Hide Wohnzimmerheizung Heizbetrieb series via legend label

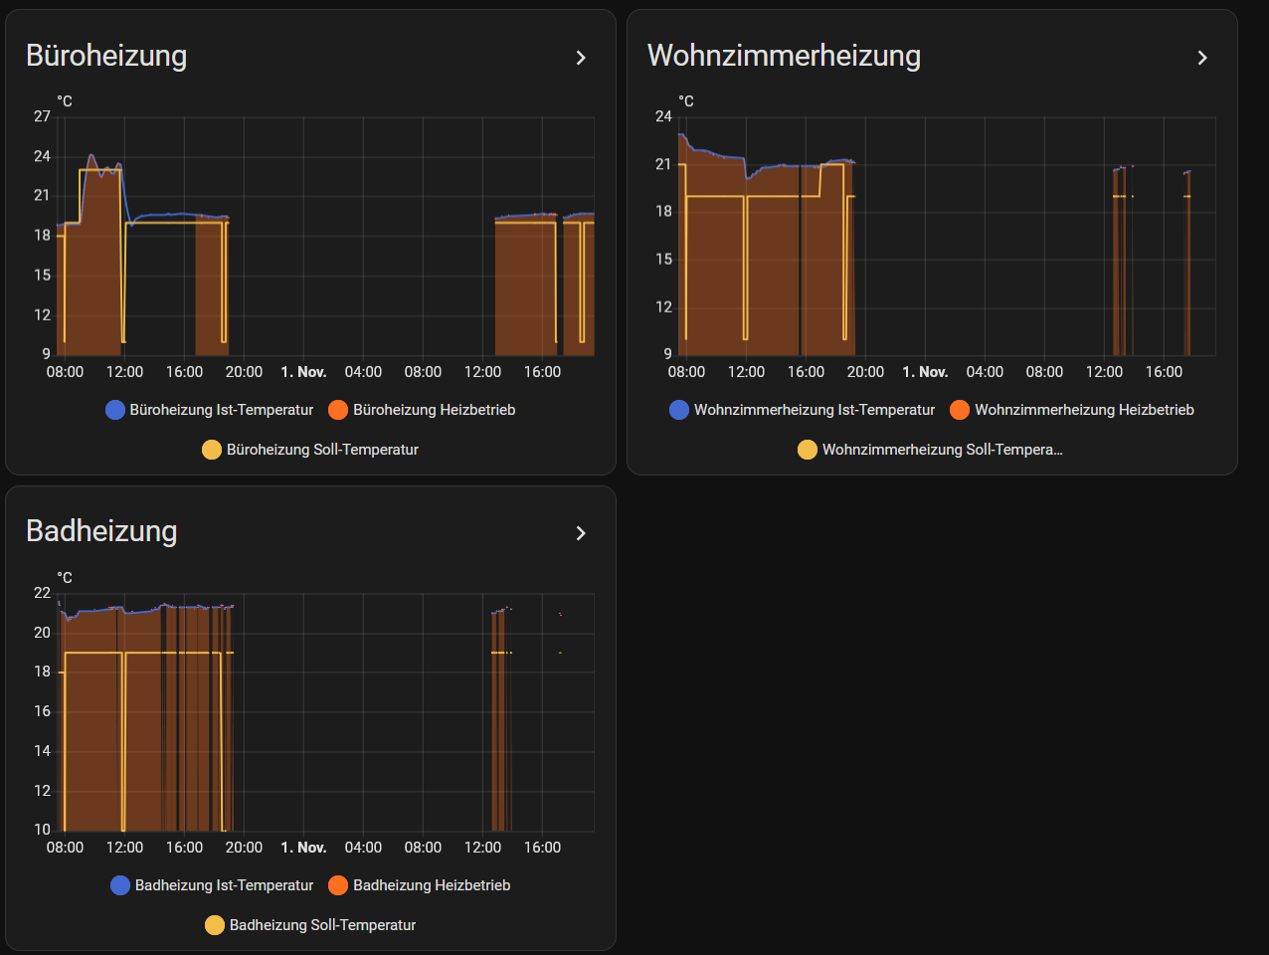click(1084, 410)
